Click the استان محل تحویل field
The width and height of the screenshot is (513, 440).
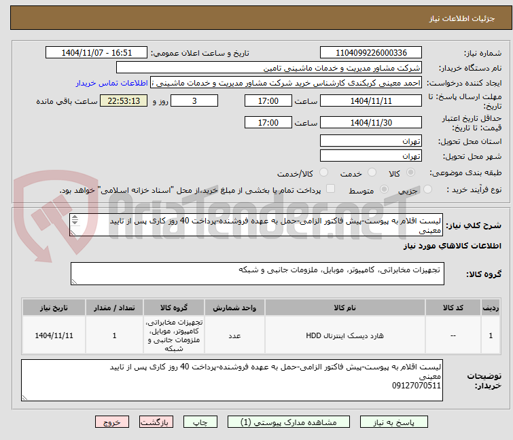pos(371,141)
